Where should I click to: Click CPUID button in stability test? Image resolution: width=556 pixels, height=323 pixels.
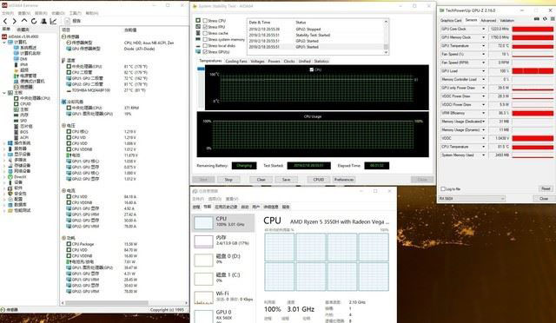[319, 180]
